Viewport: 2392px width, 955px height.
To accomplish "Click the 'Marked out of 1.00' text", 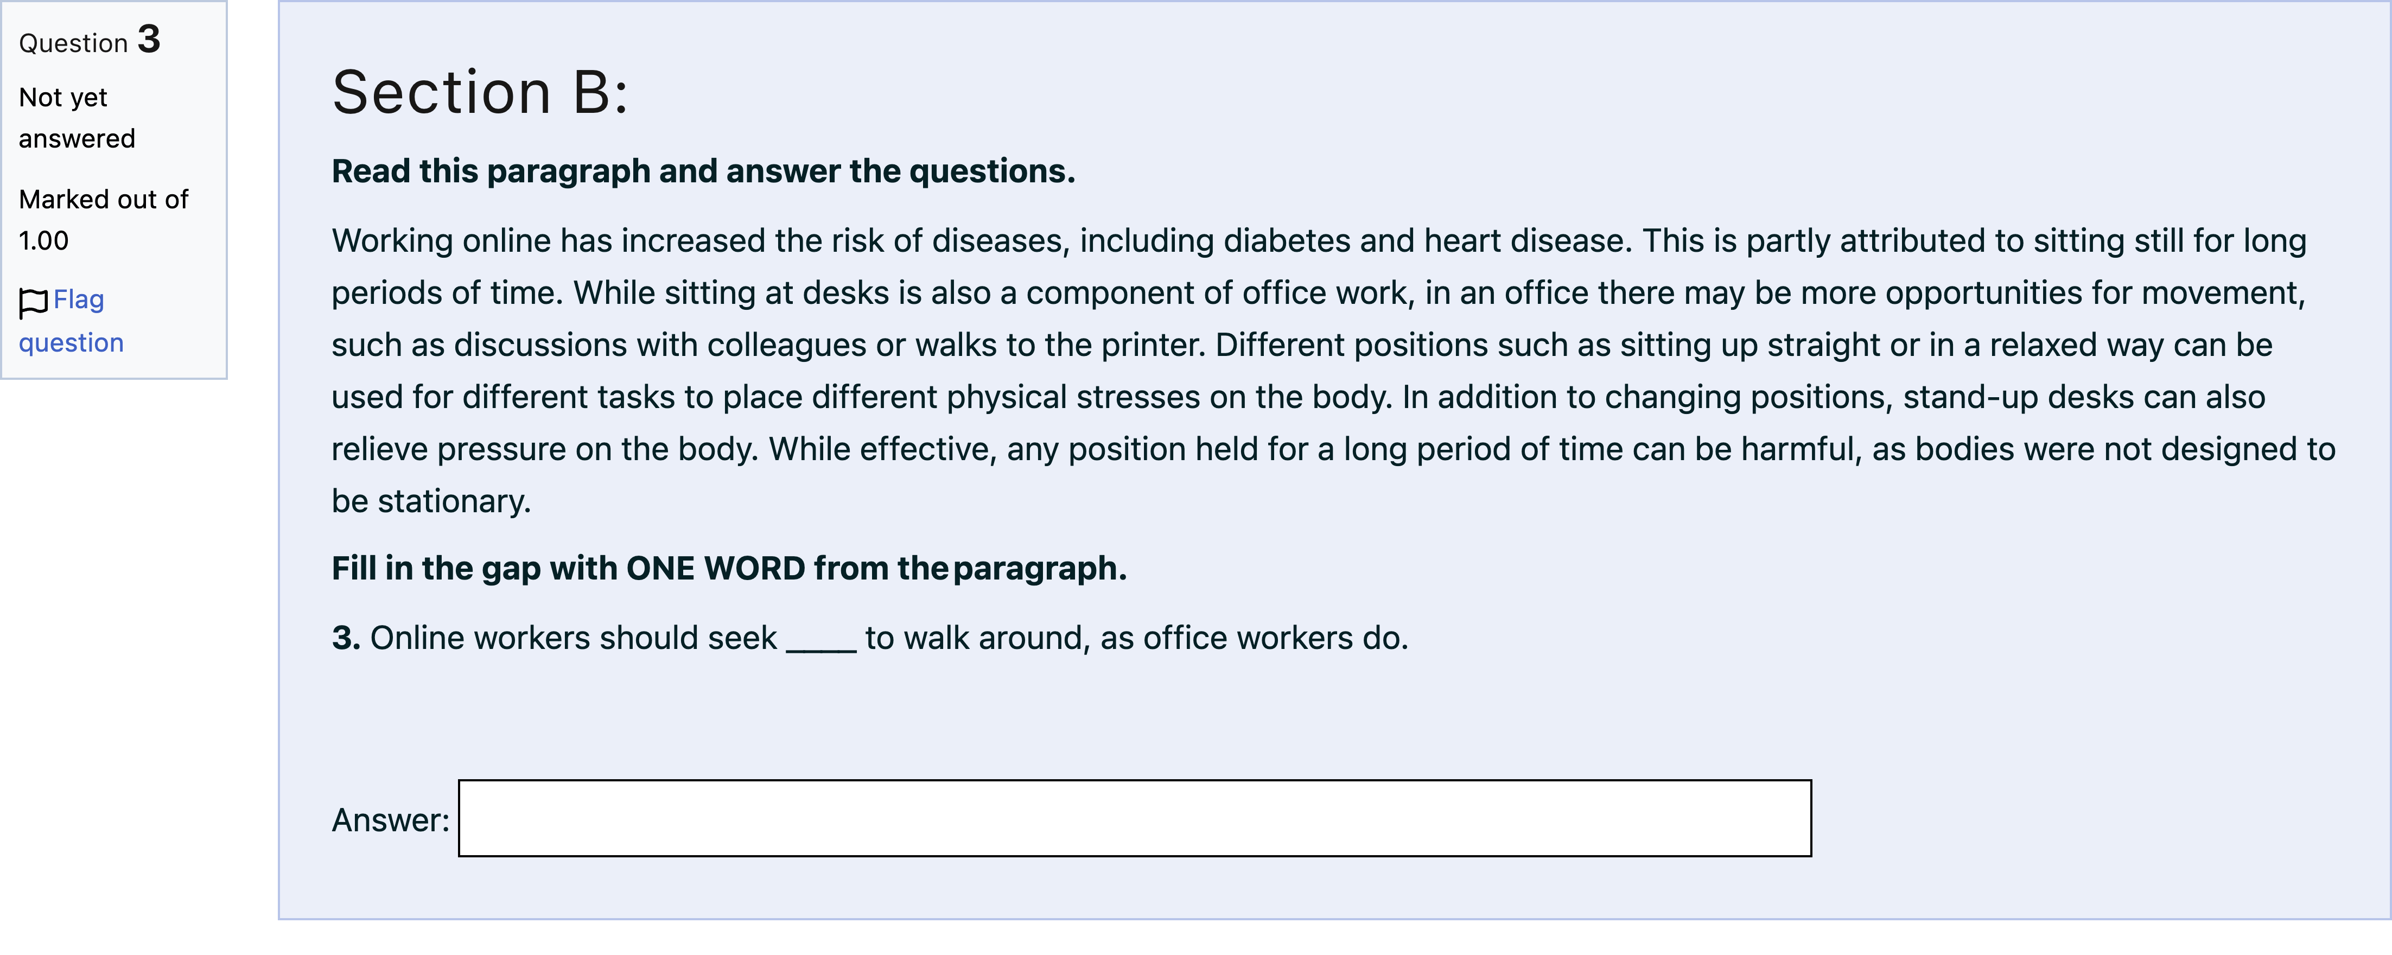I will [x=103, y=220].
